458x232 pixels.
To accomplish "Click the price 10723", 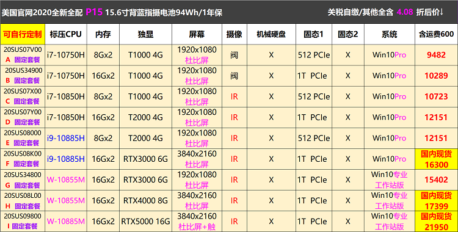I will tap(437, 96).
